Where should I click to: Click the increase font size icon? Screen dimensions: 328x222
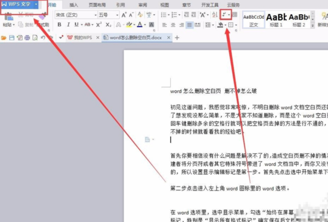click(x=124, y=15)
